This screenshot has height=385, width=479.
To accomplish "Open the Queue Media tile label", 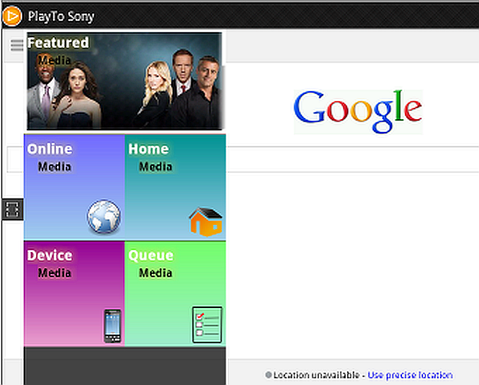I will pos(151,263).
